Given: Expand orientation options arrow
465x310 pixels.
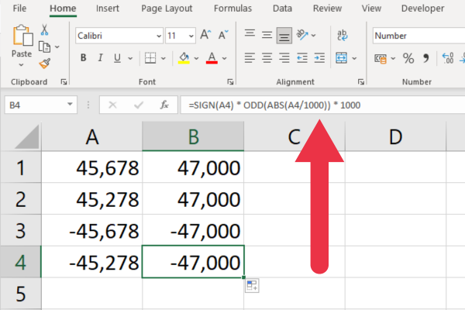Looking at the screenshot, I should pyautogui.click(x=313, y=36).
